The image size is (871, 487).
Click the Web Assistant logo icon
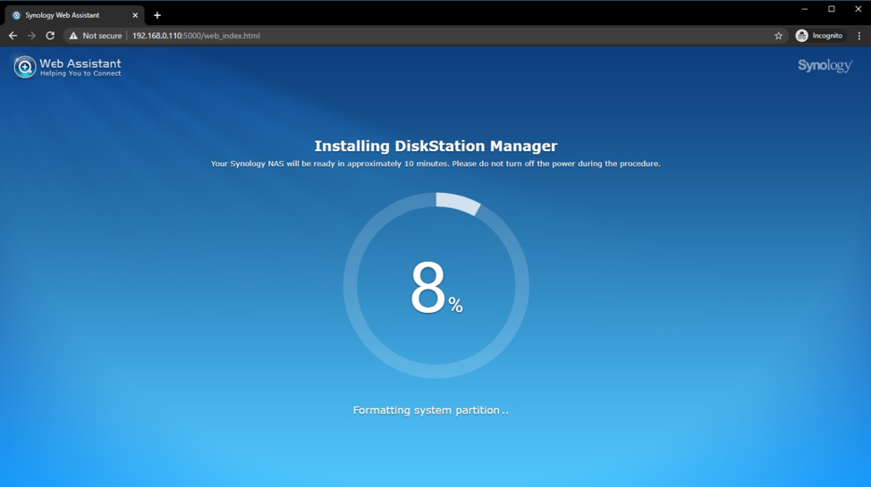point(24,67)
